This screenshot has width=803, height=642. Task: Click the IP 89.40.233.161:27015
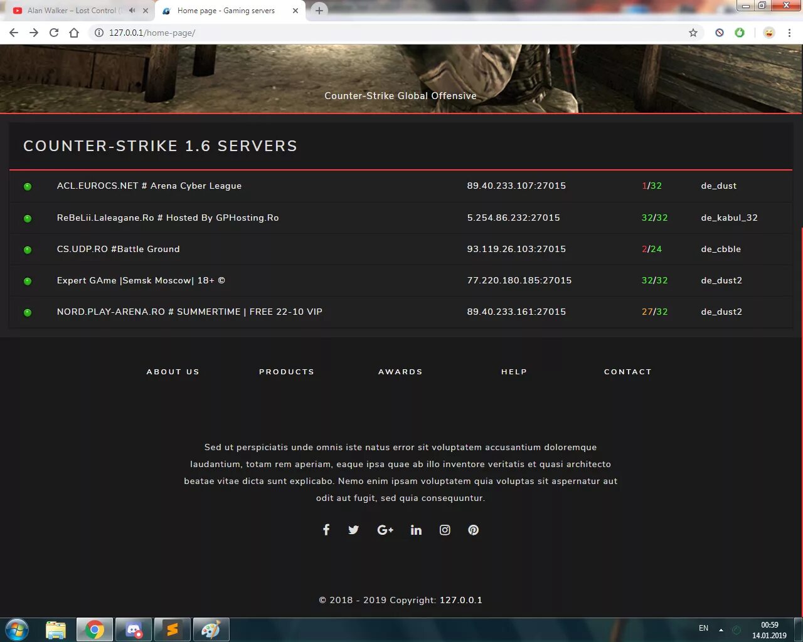(516, 312)
